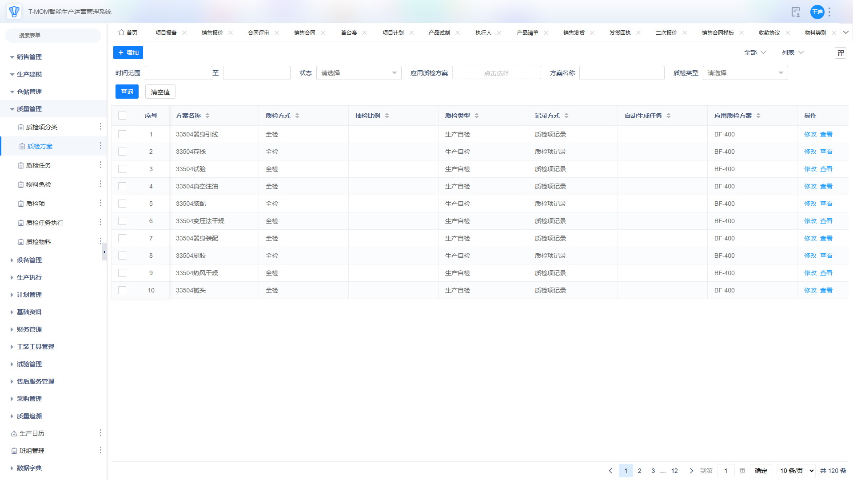Switch to the 产品清单 tab
The height and width of the screenshot is (480, 853).
coord(527,32)
